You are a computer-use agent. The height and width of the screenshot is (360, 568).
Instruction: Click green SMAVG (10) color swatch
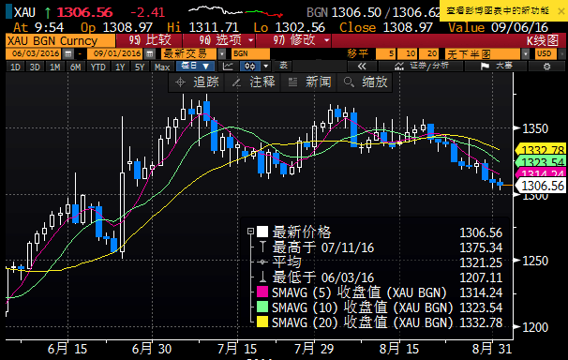tap(262, 307)
